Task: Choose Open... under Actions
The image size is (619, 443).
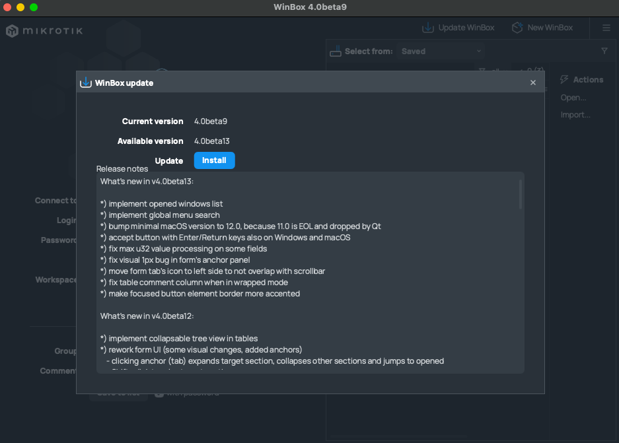Action: [x=573, y=98]
